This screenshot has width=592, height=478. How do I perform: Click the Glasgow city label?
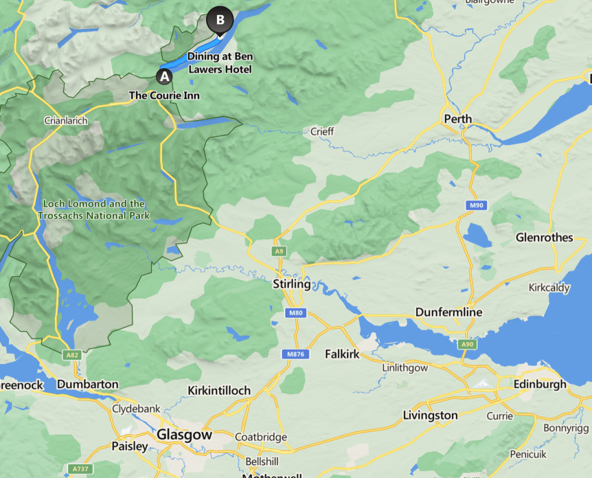coord(184,435)
